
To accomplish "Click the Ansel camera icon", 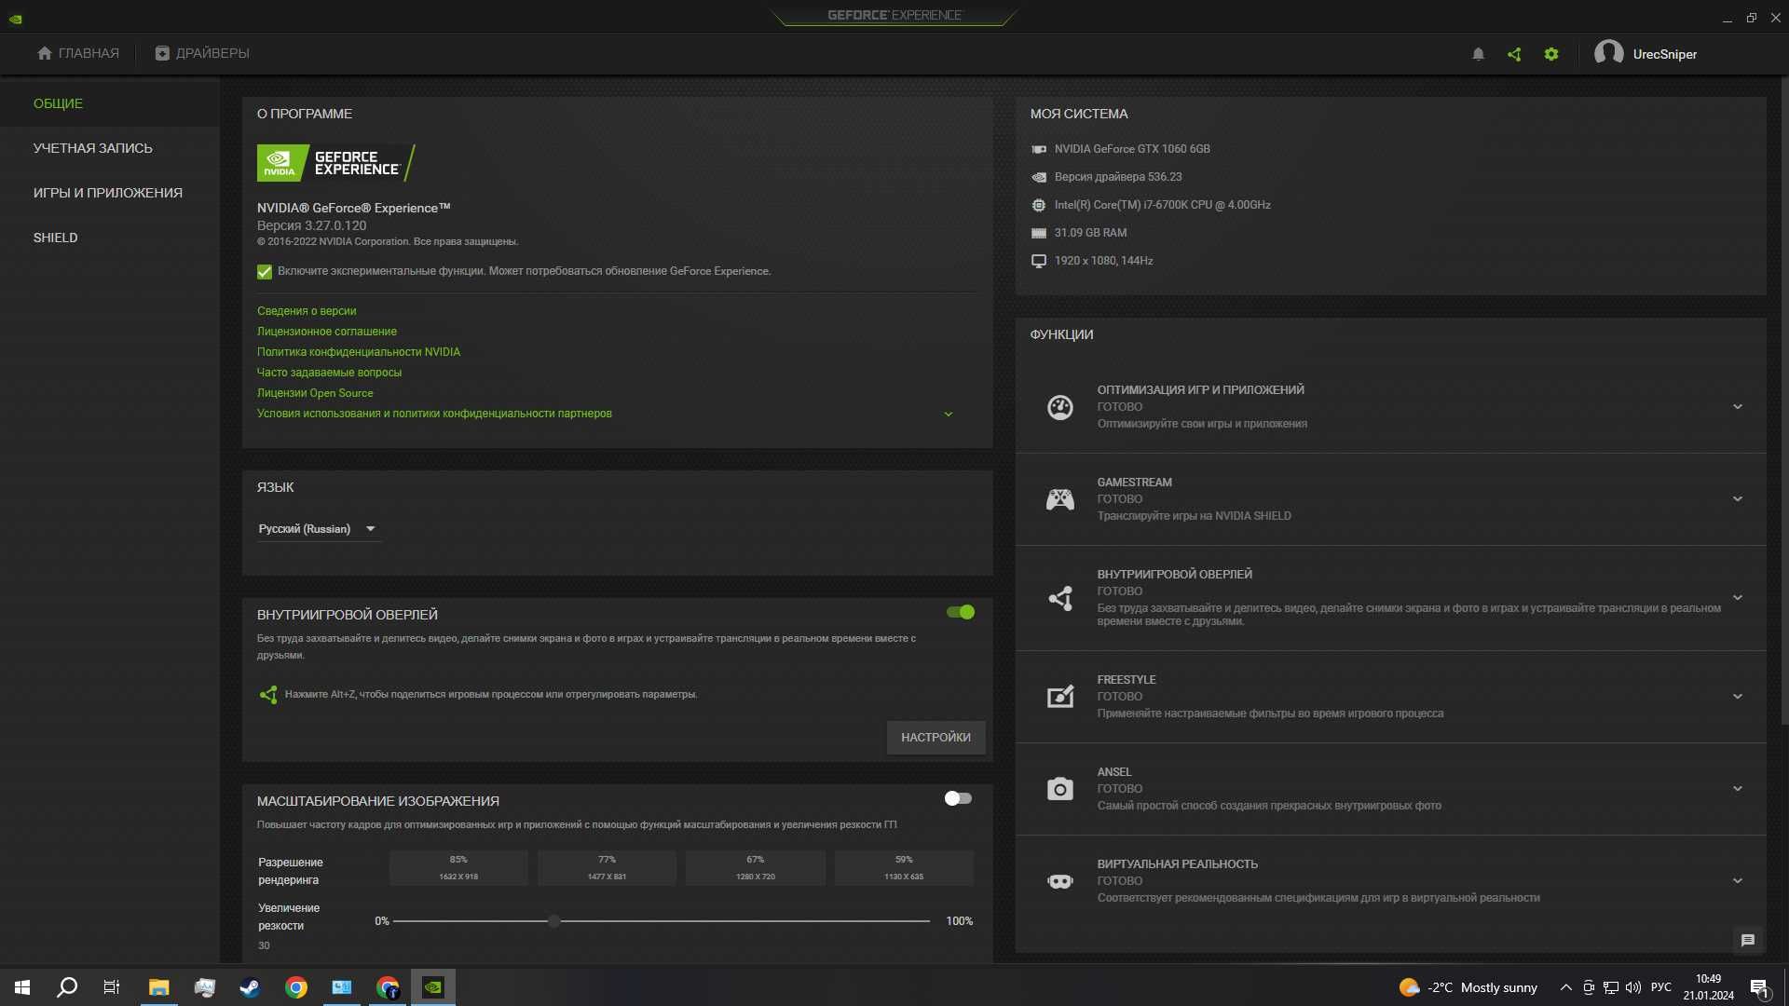I will [1060, 789].
